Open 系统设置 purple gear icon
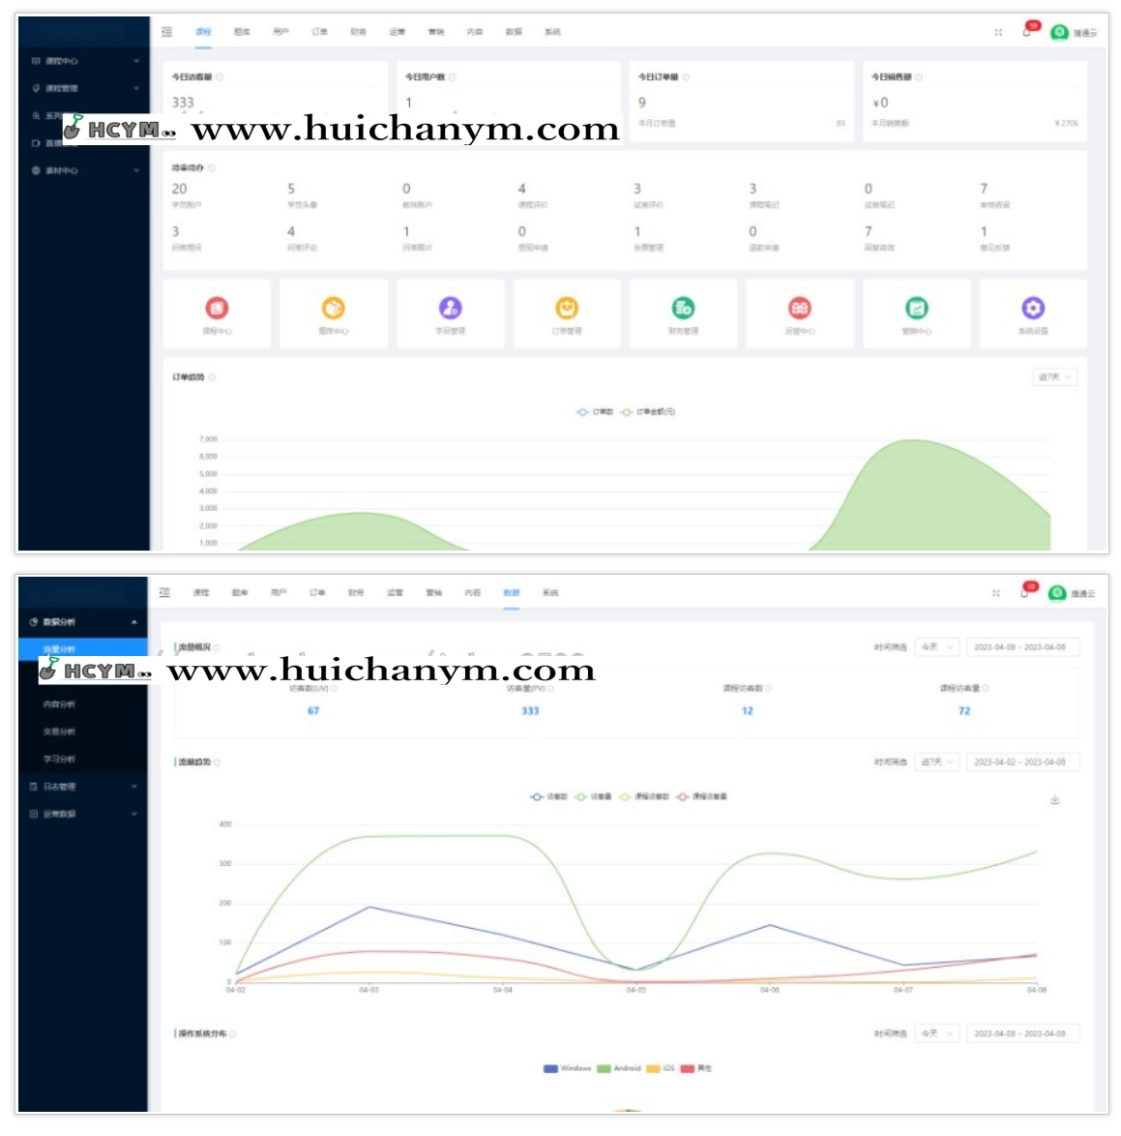 pyautogui.click(x=1033, y=309)
